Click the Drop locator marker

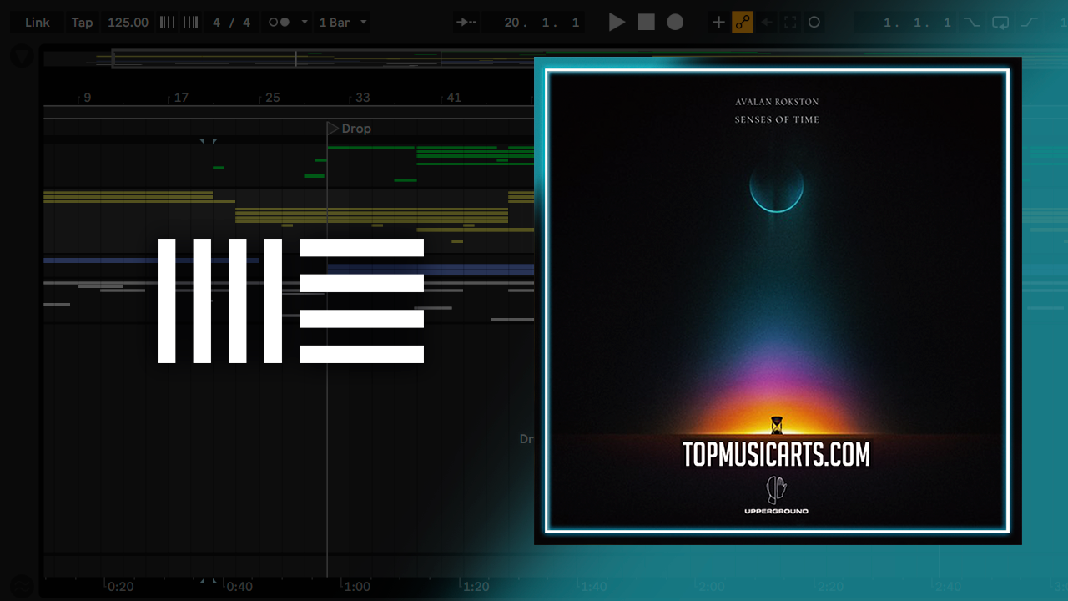click(333, 129)
